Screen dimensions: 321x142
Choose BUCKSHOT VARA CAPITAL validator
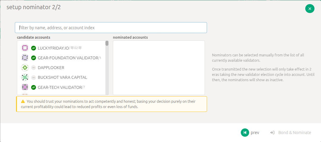(62, 77)
